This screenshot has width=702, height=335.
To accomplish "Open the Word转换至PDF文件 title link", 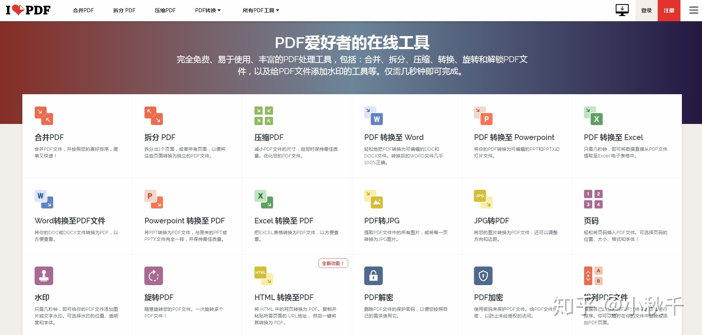I will tap(70, 221).
